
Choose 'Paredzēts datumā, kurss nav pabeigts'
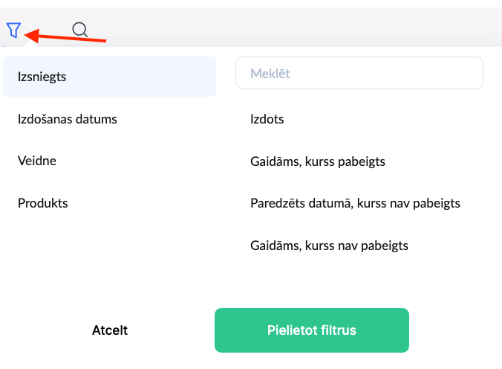click(356, 203)
